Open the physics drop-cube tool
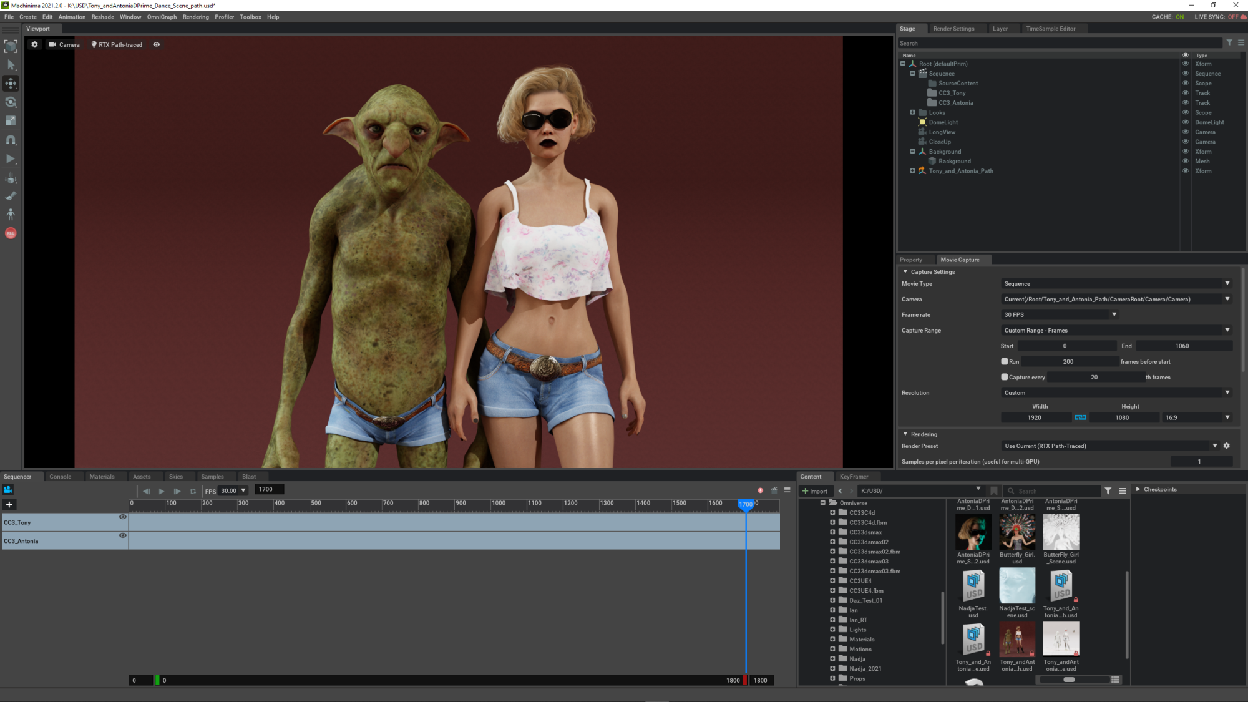Screen dimensions: 1248x702 pos(11,178)
